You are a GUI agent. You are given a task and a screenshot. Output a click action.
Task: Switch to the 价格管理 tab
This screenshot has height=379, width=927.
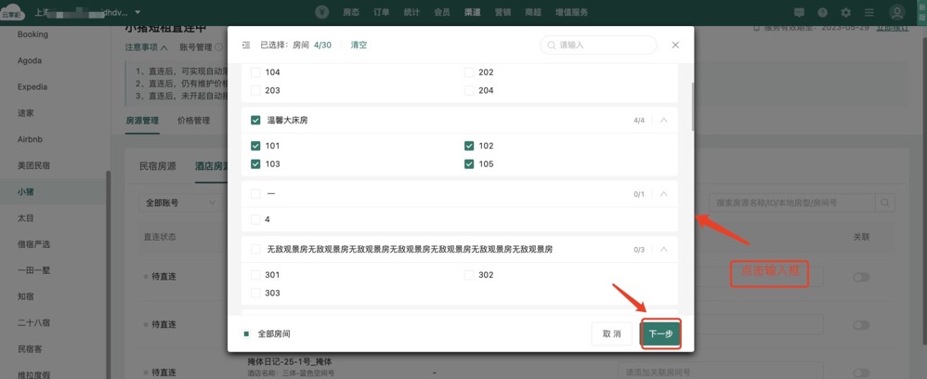[x=193, y=121]
